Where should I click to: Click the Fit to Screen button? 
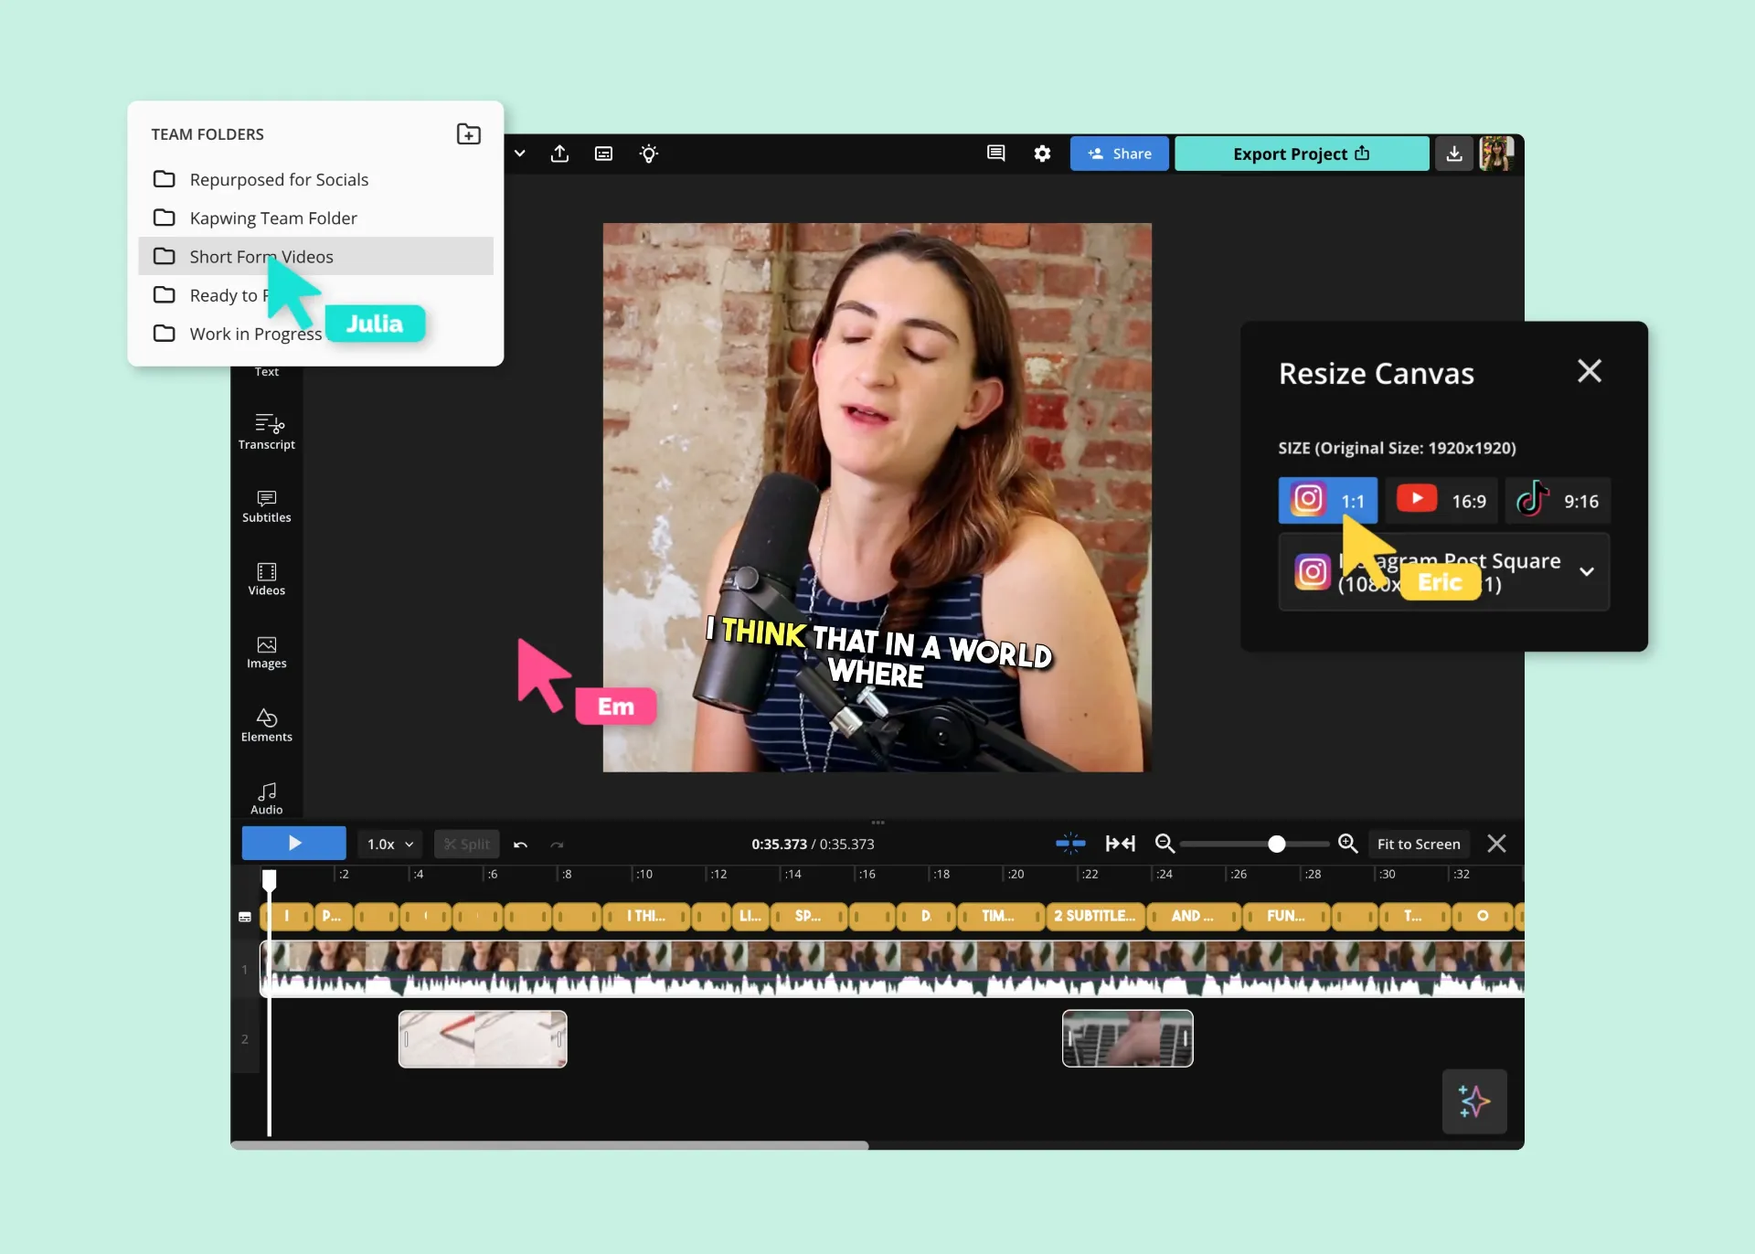(x=1418, y=843)
